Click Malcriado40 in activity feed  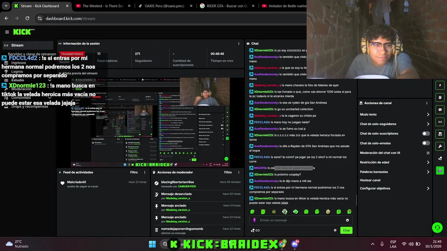tap(76, 182)
